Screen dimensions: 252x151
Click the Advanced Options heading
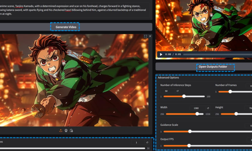coord(168,77)
